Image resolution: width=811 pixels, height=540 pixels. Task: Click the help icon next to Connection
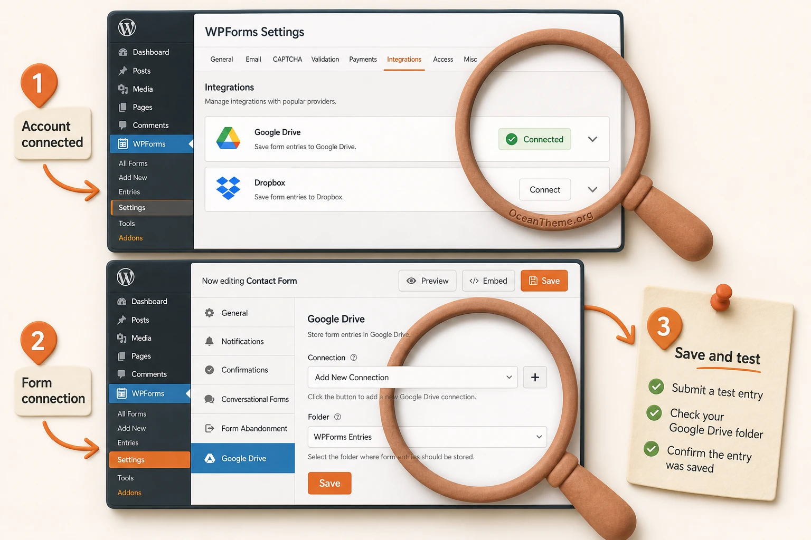(x=354, y=358)
